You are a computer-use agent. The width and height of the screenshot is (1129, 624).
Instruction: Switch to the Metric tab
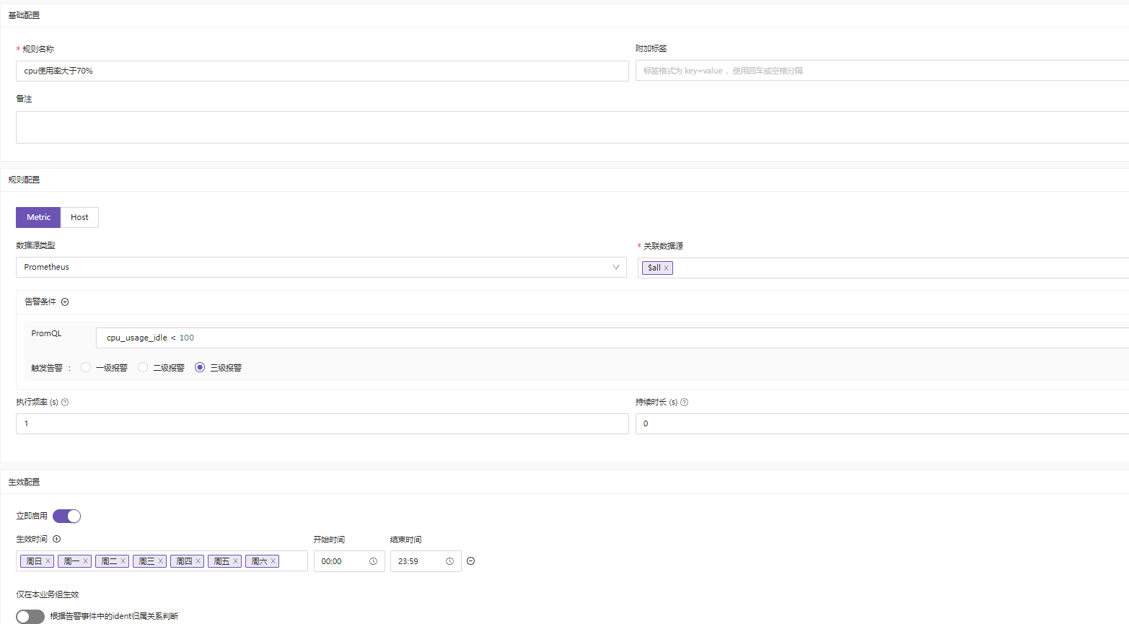[38, 217]
